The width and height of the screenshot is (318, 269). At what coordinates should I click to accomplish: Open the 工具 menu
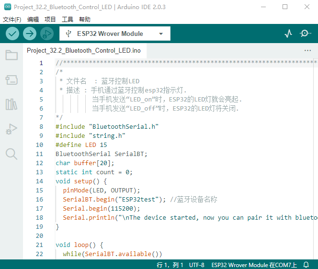point(68,20)
